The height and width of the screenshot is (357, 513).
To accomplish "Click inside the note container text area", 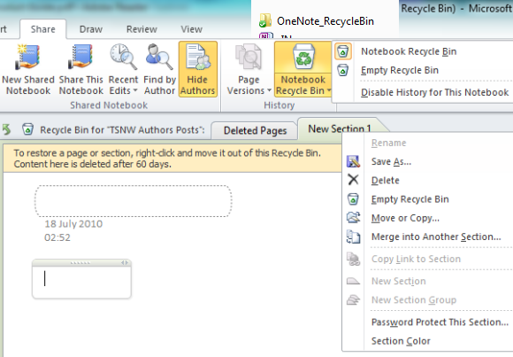I will [x=81, y=282].
